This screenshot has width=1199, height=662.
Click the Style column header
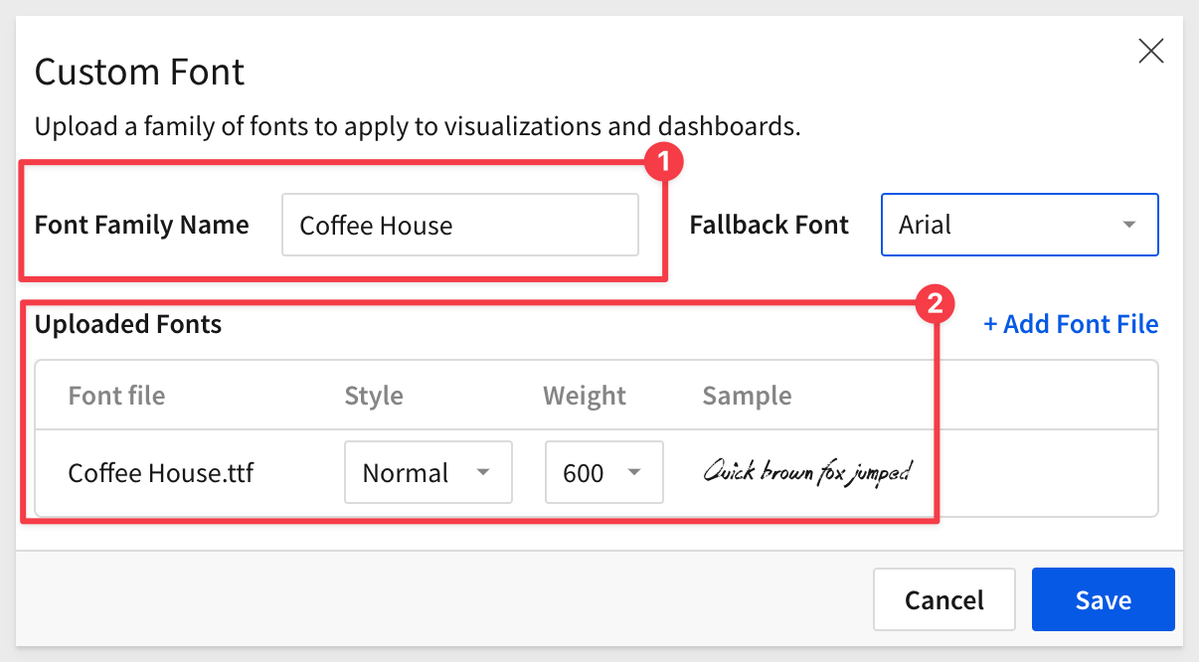(374, 396)
